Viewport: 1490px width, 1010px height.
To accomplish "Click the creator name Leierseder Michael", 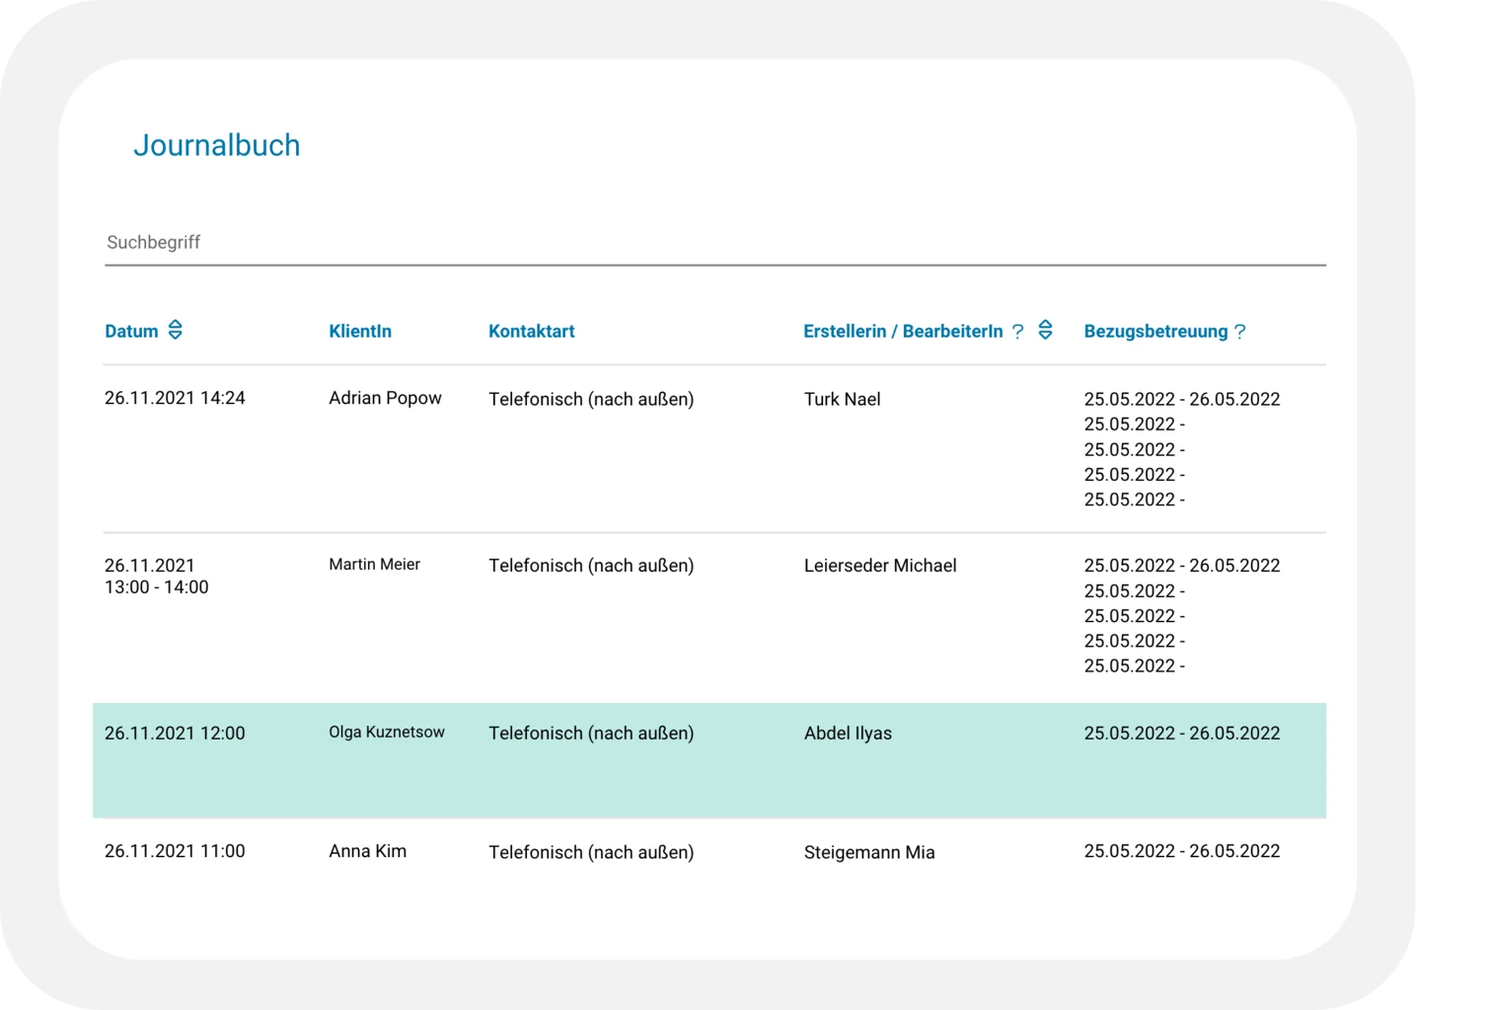I will tap(880, 566).
